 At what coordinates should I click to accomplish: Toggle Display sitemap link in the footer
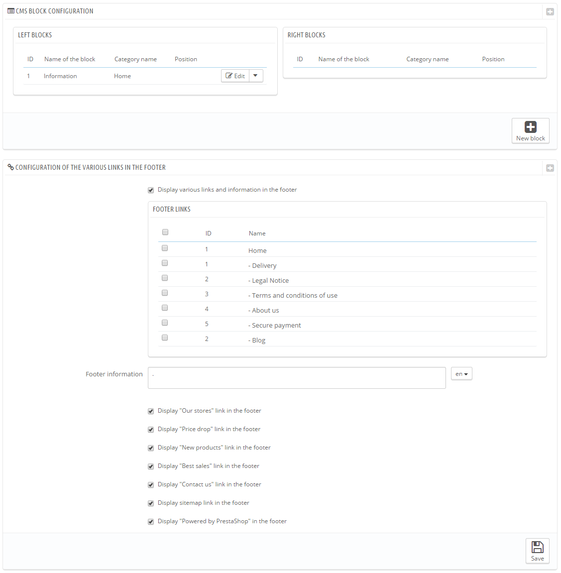(151, 503)
